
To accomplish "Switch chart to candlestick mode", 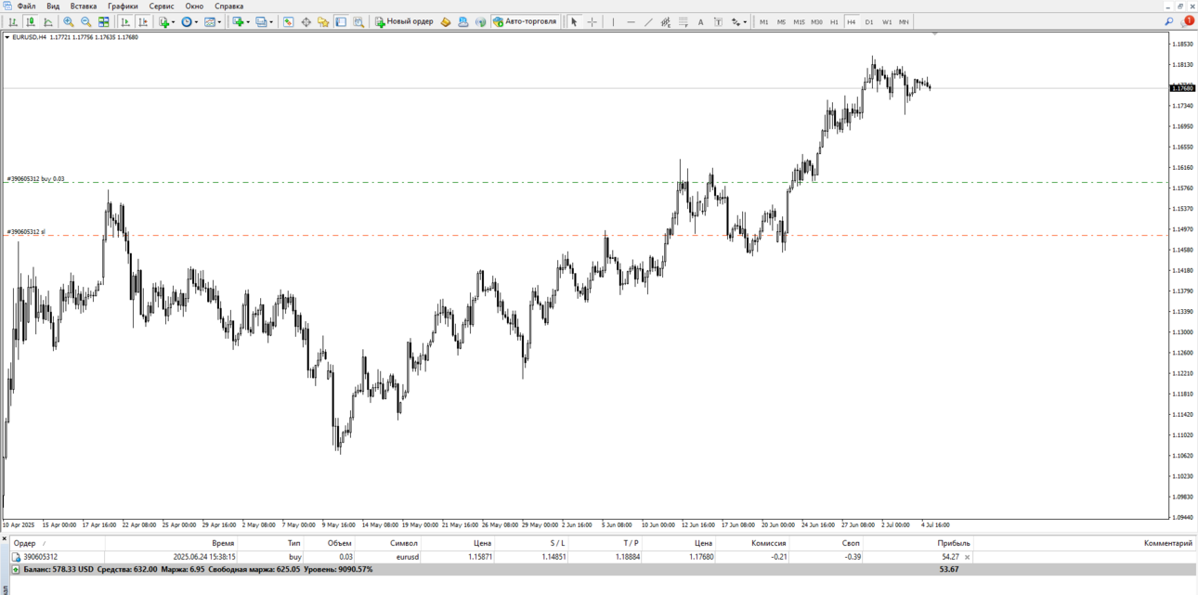I will pos(31,21).
